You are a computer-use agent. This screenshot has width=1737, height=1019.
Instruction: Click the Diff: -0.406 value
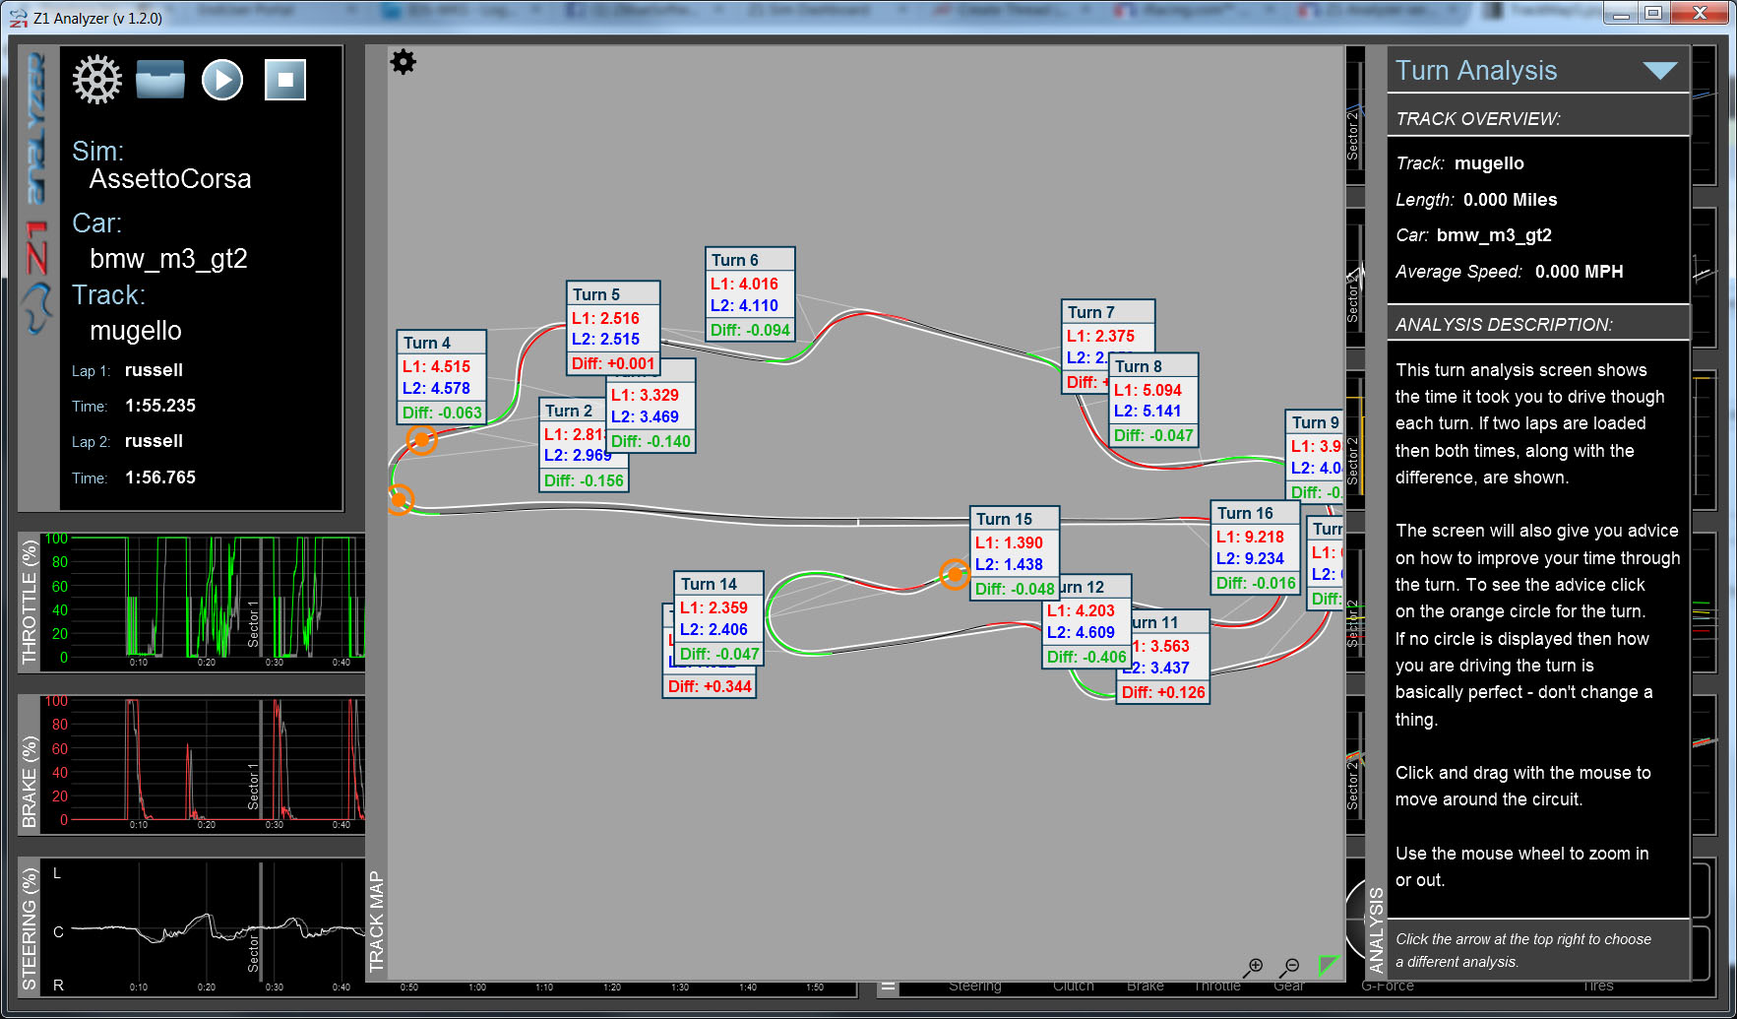coord(1086,658)
